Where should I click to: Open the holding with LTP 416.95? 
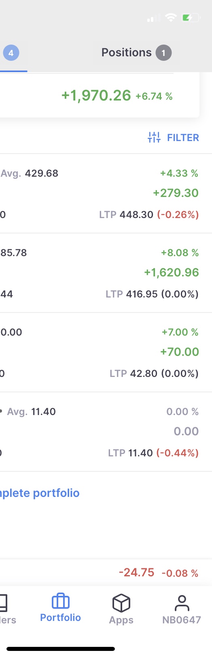[x=106, y=273]
